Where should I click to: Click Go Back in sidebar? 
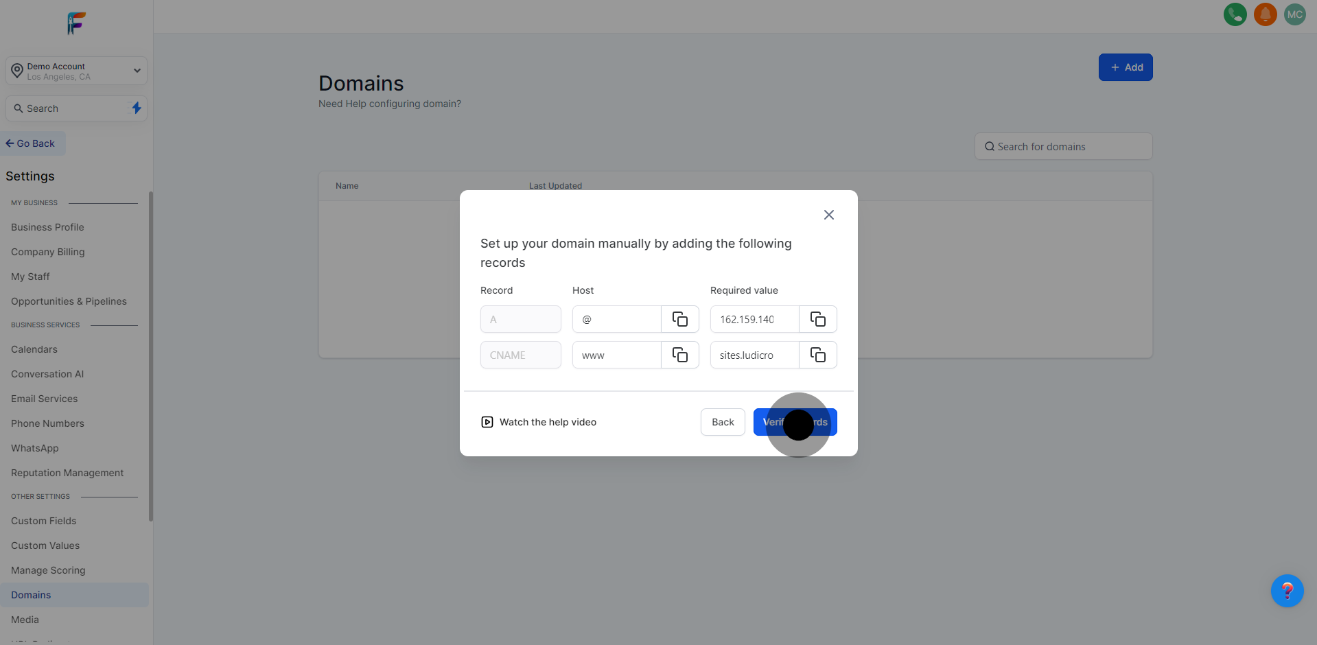pos(31,143)
